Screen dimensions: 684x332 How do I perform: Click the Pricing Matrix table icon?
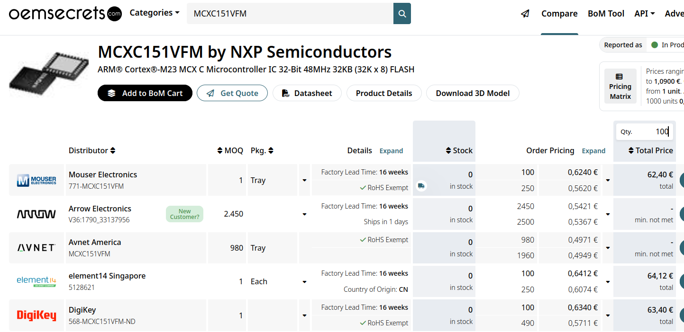pos(619,77)
